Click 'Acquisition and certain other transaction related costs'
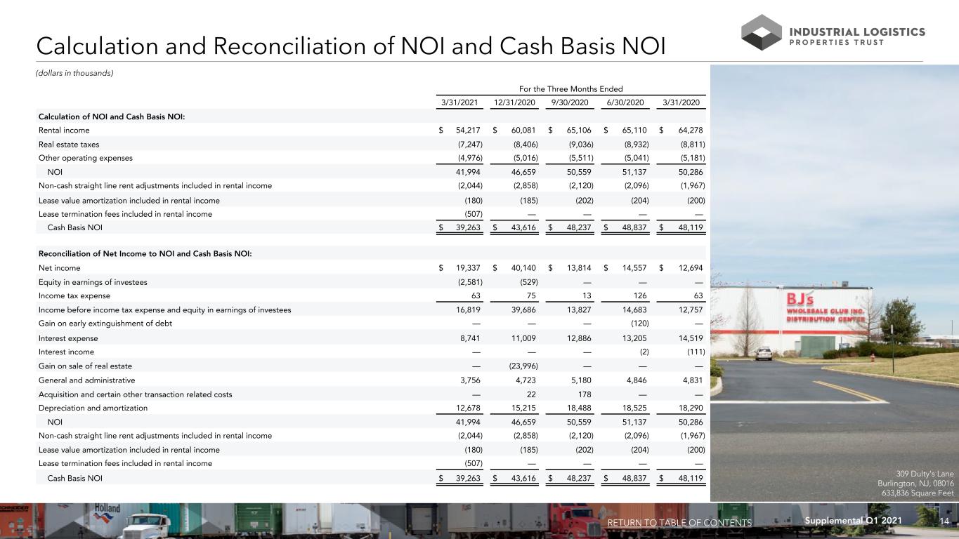Image resolution: width=959 pixels, height=539 pixels. pos(135,394)
